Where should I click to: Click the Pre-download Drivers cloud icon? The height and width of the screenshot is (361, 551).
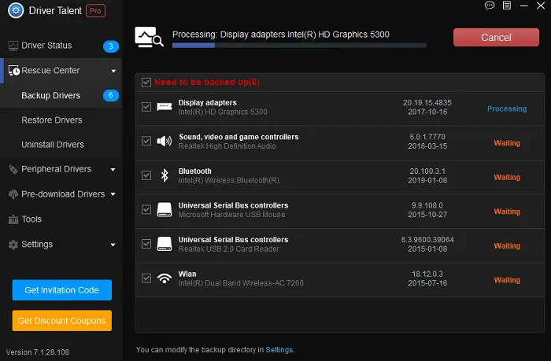13,194
